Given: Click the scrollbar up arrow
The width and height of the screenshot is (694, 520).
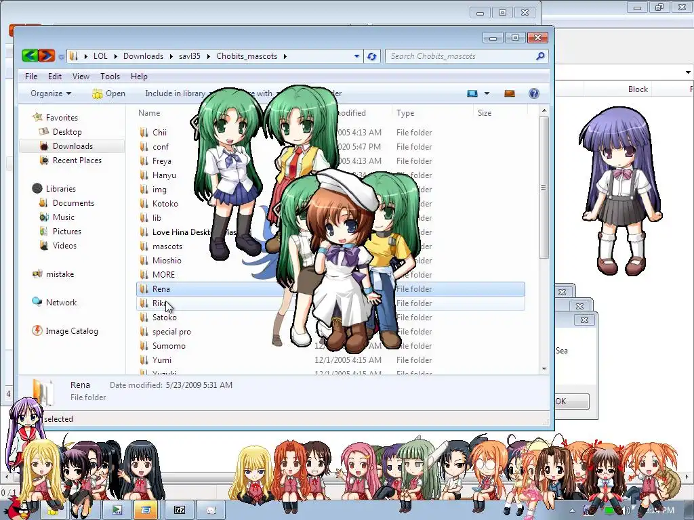Looking at the screenshot, I should [544, 110].
